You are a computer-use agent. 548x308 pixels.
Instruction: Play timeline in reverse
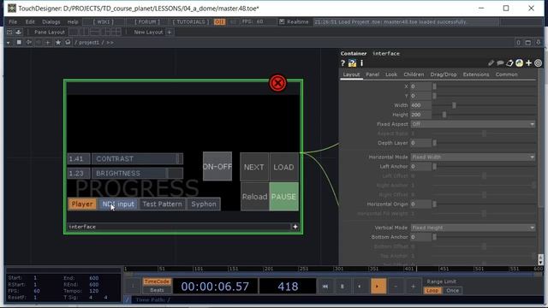click(360, 287)
